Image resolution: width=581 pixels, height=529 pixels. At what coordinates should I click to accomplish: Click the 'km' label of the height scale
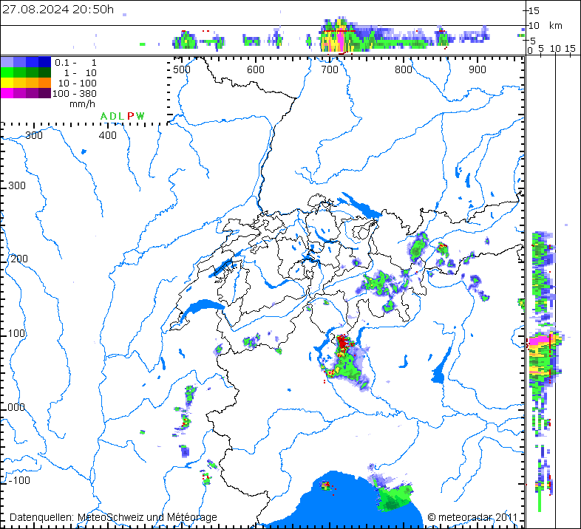[555, 26]
